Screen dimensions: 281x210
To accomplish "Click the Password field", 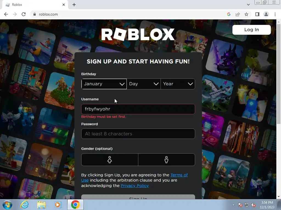I will click(138, 134).
